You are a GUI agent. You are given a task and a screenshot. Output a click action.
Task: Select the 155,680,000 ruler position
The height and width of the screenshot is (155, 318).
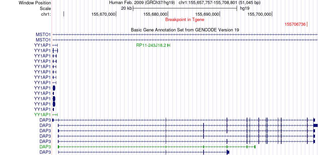pos(155,14)
